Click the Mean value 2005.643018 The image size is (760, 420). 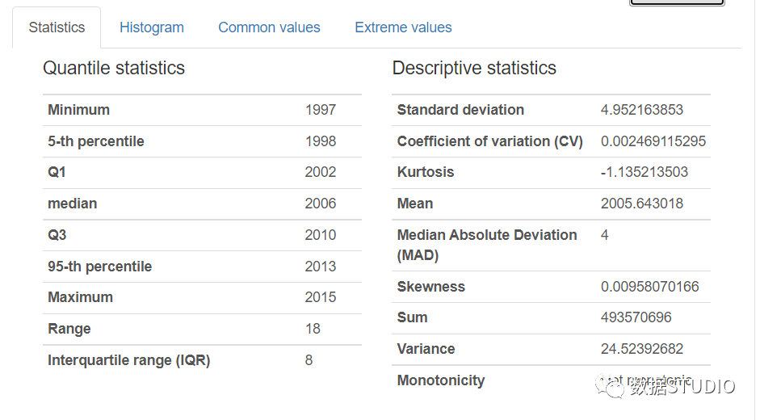point(642,204)
